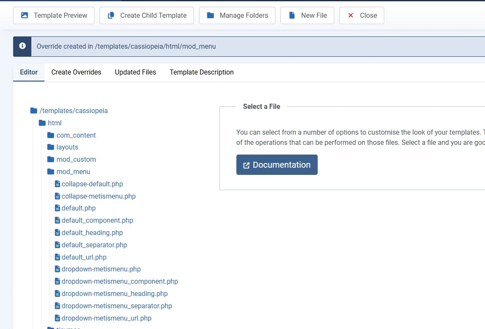Click the Manage Folders button
Viewport: 485px width, 329px height.
point(237,16)
